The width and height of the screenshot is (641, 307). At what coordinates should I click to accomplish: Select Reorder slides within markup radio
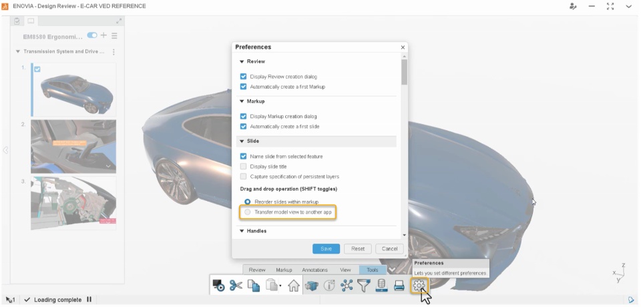(247, 202)
